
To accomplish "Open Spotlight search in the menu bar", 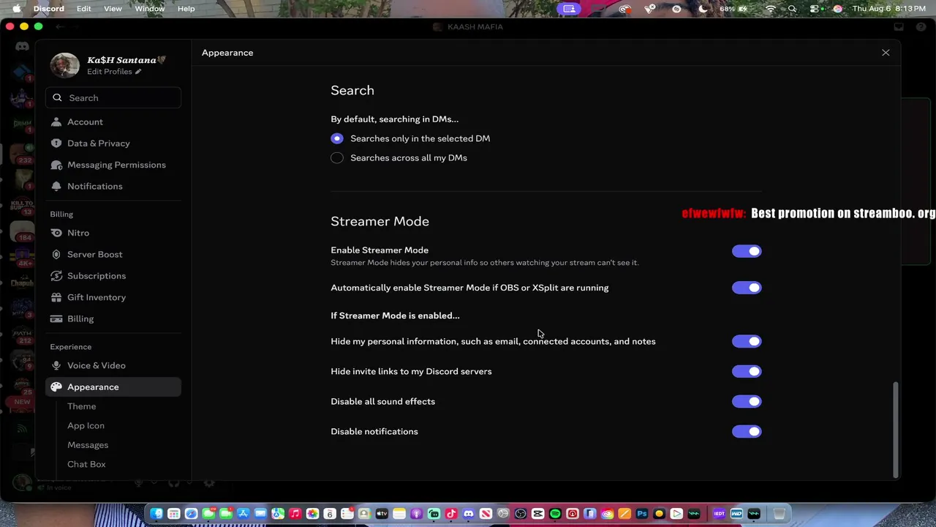I will click(x=792, y=9).
